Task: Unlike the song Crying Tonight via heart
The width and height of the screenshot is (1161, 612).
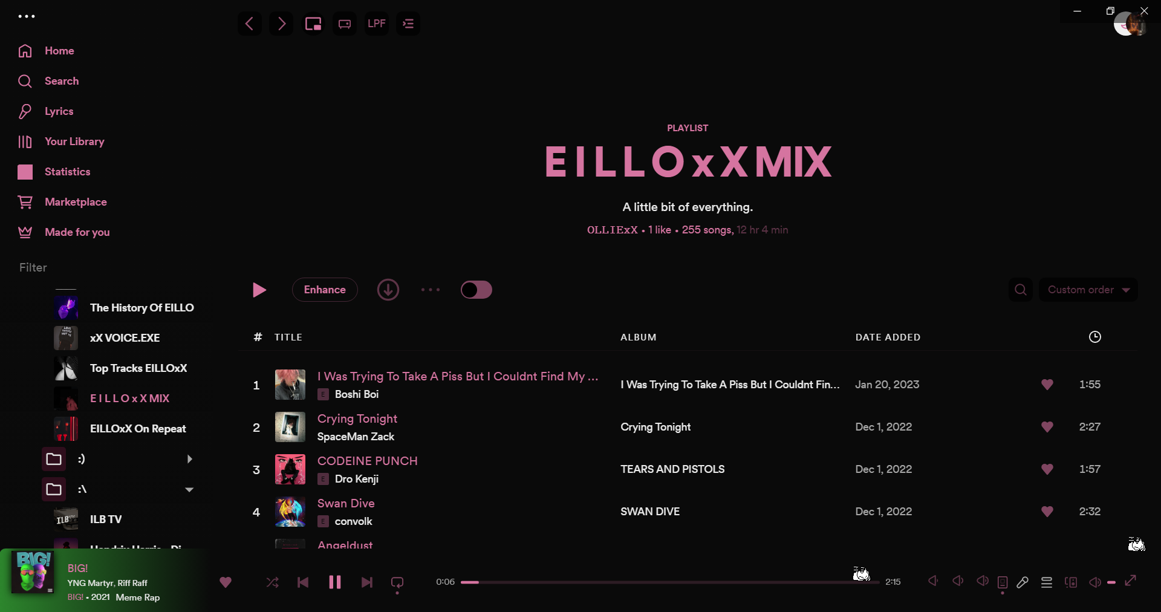Action: coord(1047,427)
